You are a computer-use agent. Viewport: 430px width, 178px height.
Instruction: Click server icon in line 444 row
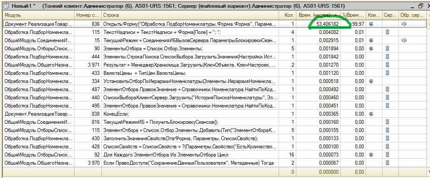[387, 57]
